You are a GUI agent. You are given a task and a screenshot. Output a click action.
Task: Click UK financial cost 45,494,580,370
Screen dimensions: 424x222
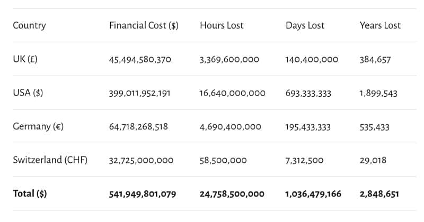click(x=140, y=60)
